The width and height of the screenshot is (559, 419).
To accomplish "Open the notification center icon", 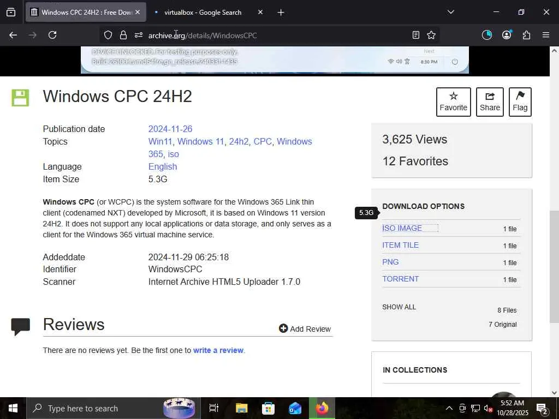I will pyautogui.click(x=542, y=408).
